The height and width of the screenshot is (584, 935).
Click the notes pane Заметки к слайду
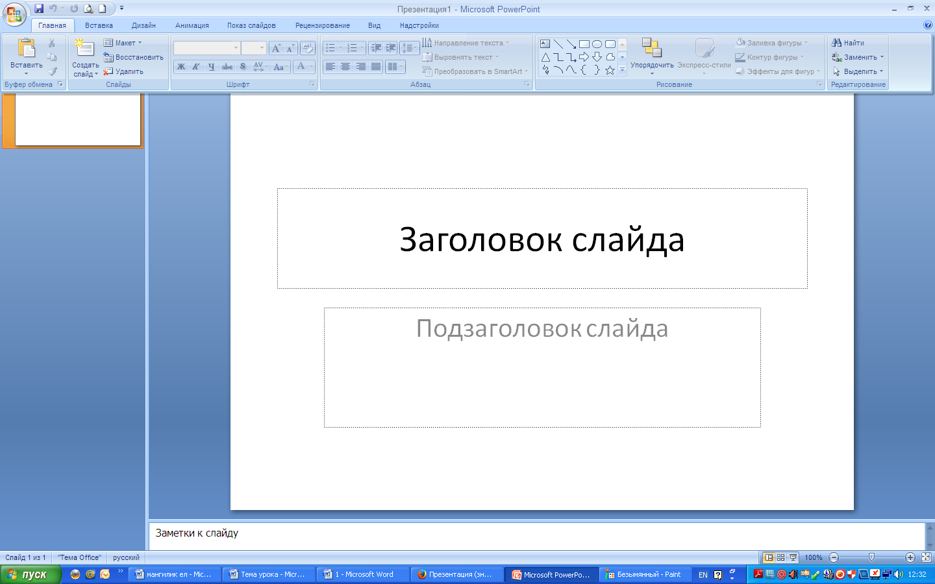tap(537, 536)
